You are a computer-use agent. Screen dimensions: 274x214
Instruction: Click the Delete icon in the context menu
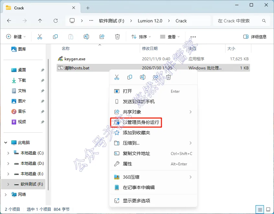click(169, 77)
